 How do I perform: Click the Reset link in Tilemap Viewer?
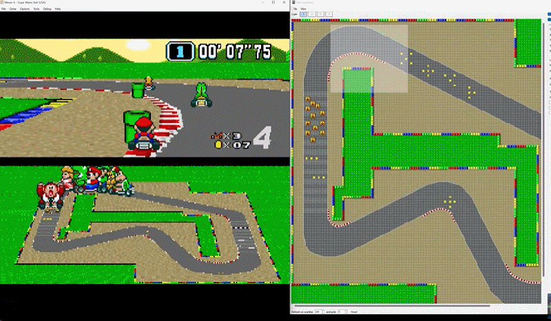[x=354, y=312]
